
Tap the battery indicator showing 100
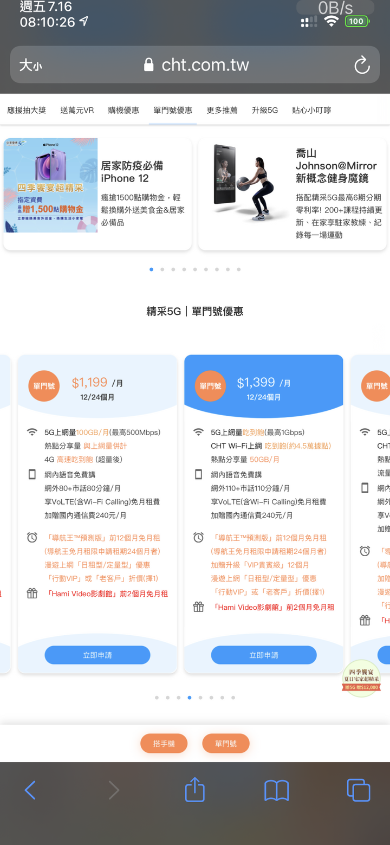click(357, 21)
